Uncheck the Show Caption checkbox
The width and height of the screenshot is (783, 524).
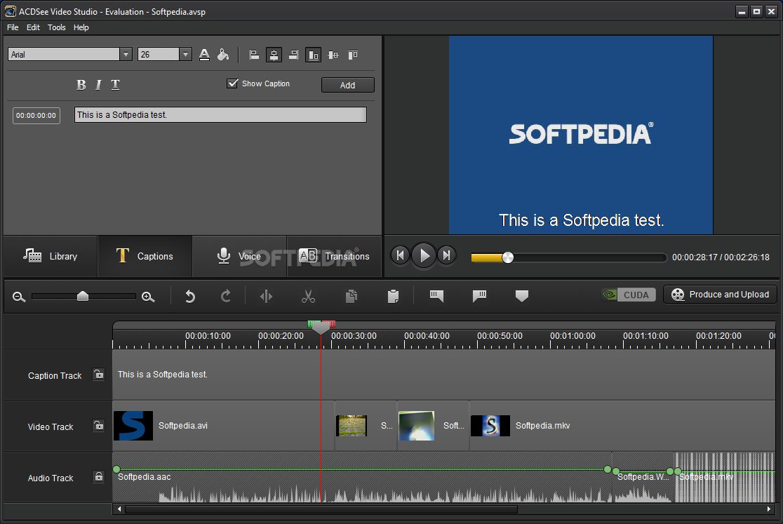click(232, 83)
